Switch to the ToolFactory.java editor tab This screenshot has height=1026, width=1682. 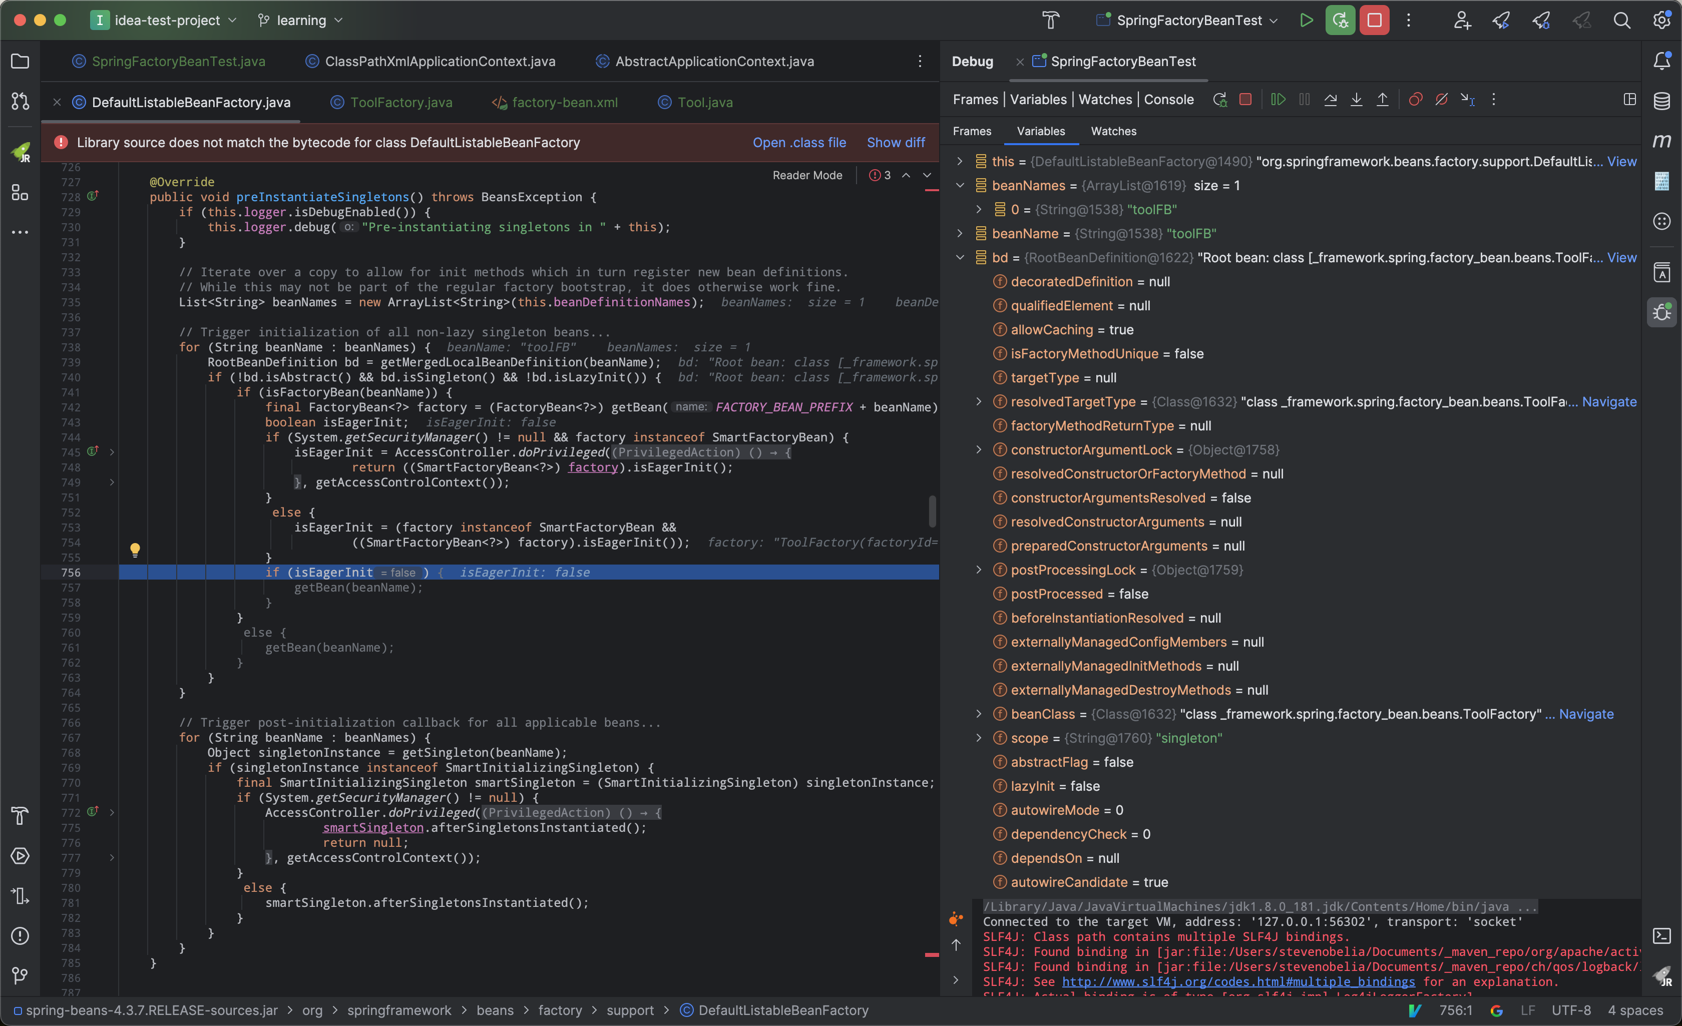[x=400, y=103]
